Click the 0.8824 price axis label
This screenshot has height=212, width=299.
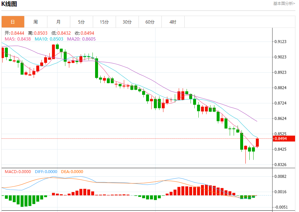click(280, 88)
